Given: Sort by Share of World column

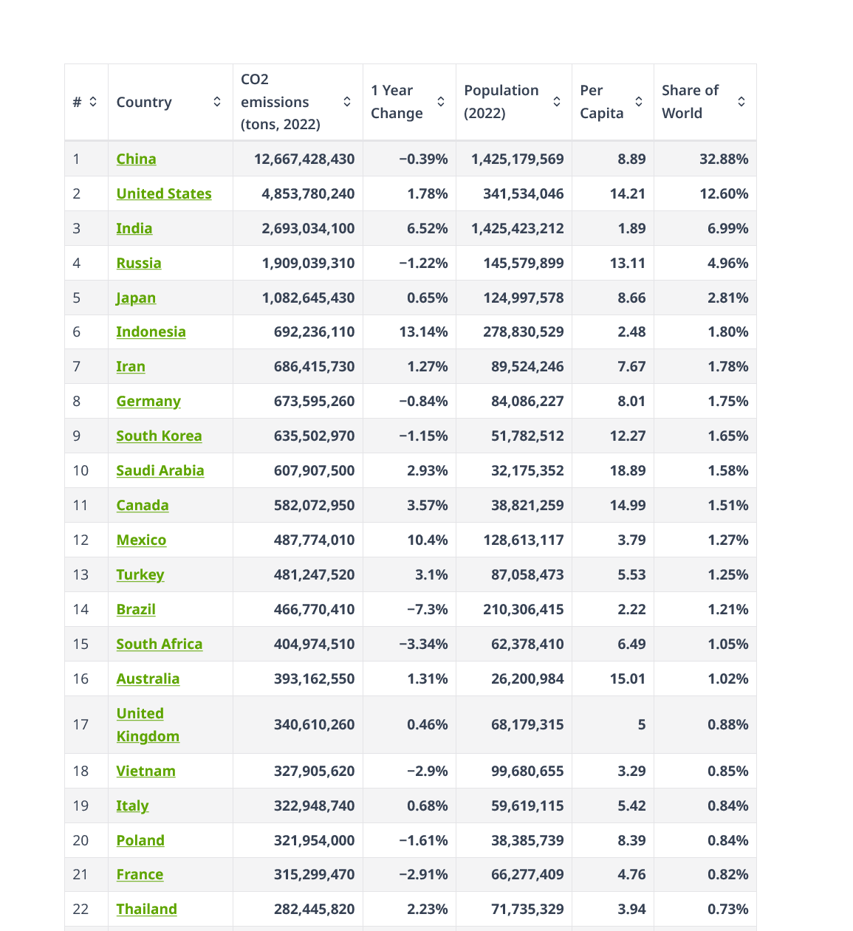Looking at the screenshot, I should [x=741, y=102].
